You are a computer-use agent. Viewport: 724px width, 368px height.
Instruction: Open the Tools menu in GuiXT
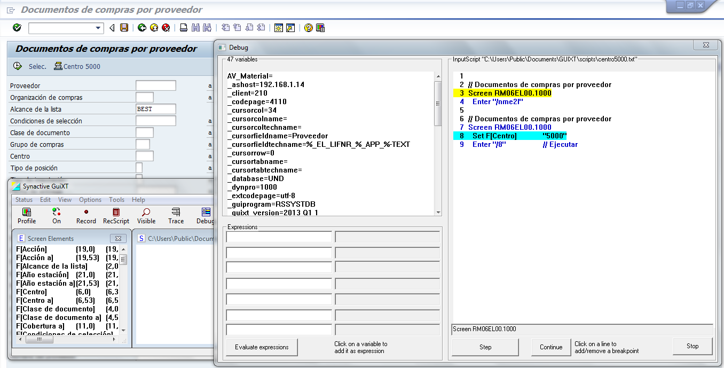pos(116,200)
